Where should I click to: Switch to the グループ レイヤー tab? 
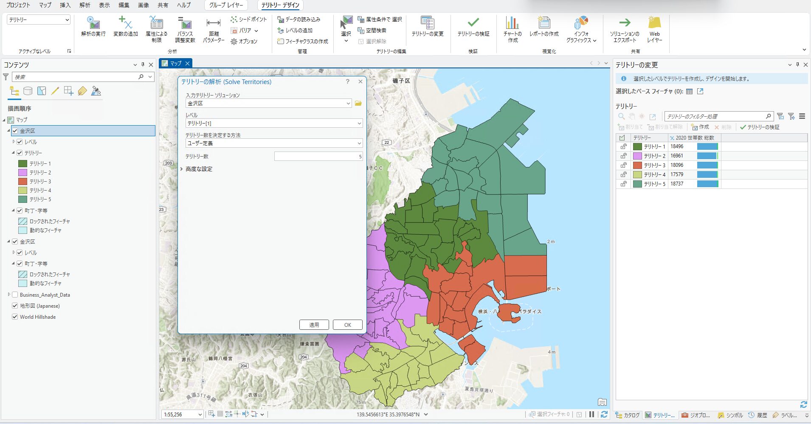coord(226,5)
